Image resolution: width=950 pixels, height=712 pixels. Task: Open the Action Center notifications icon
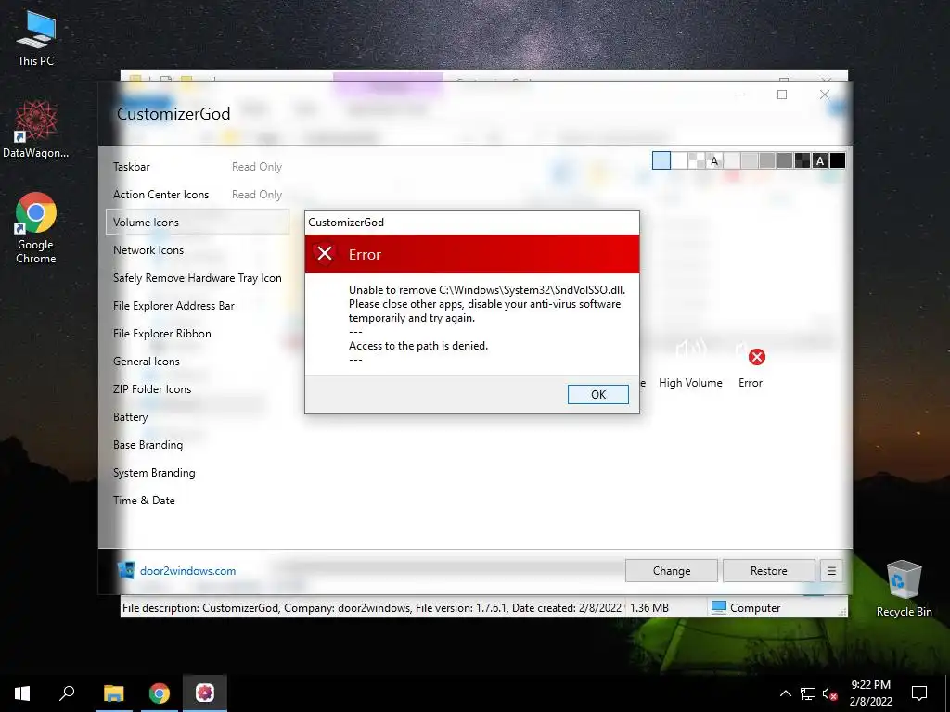919,693
